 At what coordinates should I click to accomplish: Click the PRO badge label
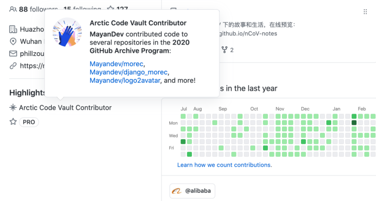click(x=29, y=122)
